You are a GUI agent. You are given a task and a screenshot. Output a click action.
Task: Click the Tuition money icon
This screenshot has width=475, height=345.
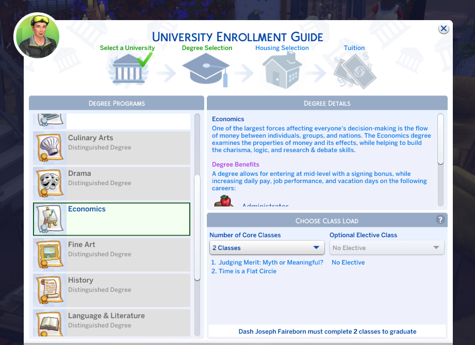(355, 72)
